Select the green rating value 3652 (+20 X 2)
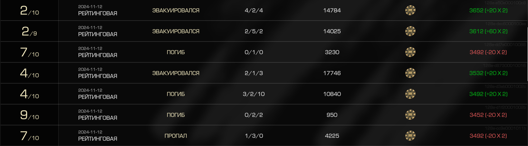Screen dimensions: 528x146 coord(488,10)
